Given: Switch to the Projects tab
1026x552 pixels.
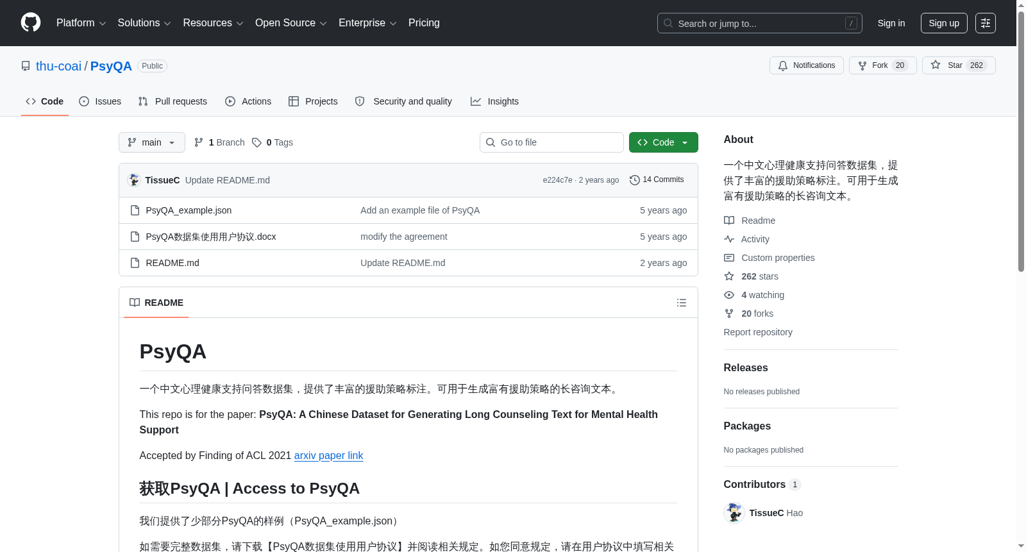Looking at the screenshot, I should click(313, 101).
